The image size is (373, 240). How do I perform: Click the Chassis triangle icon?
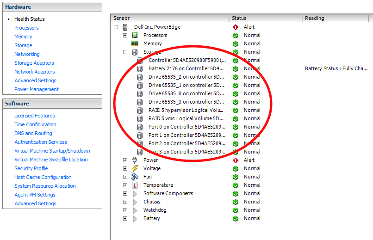[135, 202]
